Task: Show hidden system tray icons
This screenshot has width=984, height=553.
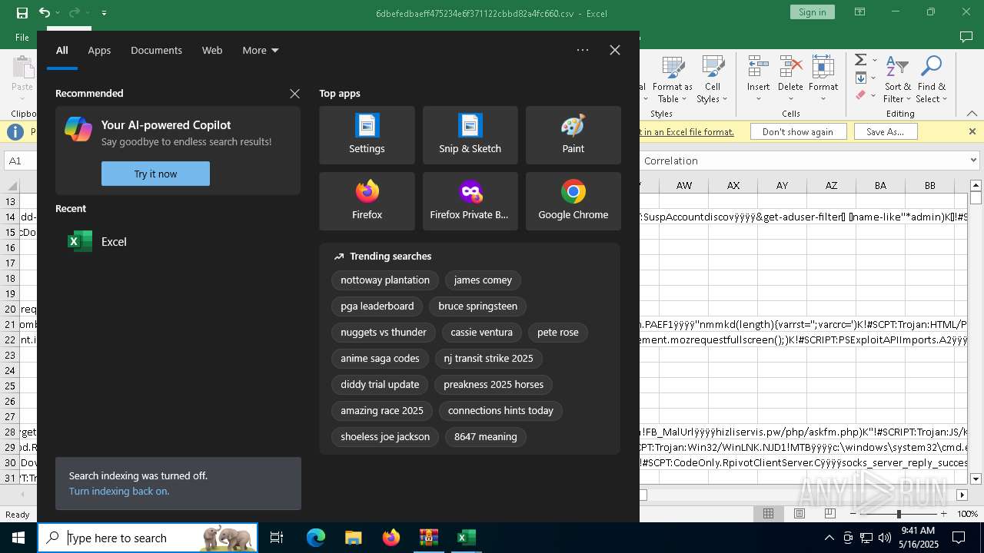Action: coord(829,538)
